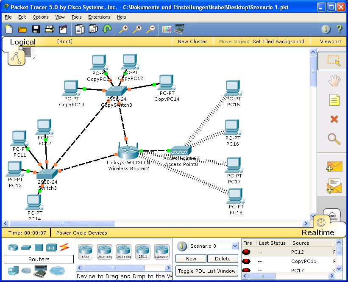This screenshot has height=282, width=348.
Task: Pick the Place Note tool
Action: (334, 100)
